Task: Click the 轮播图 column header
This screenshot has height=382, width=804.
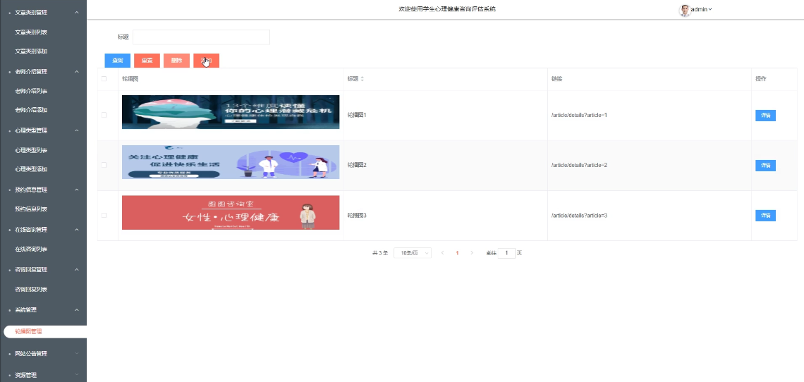Action: click(130, 79)
